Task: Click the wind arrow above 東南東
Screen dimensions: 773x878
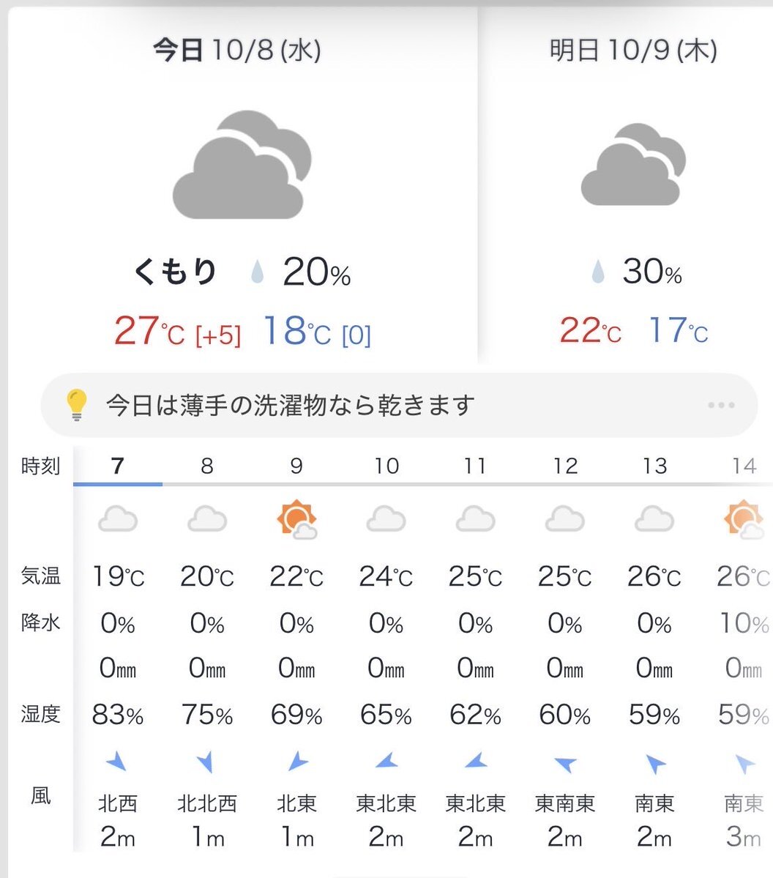Action: (564, 764)
